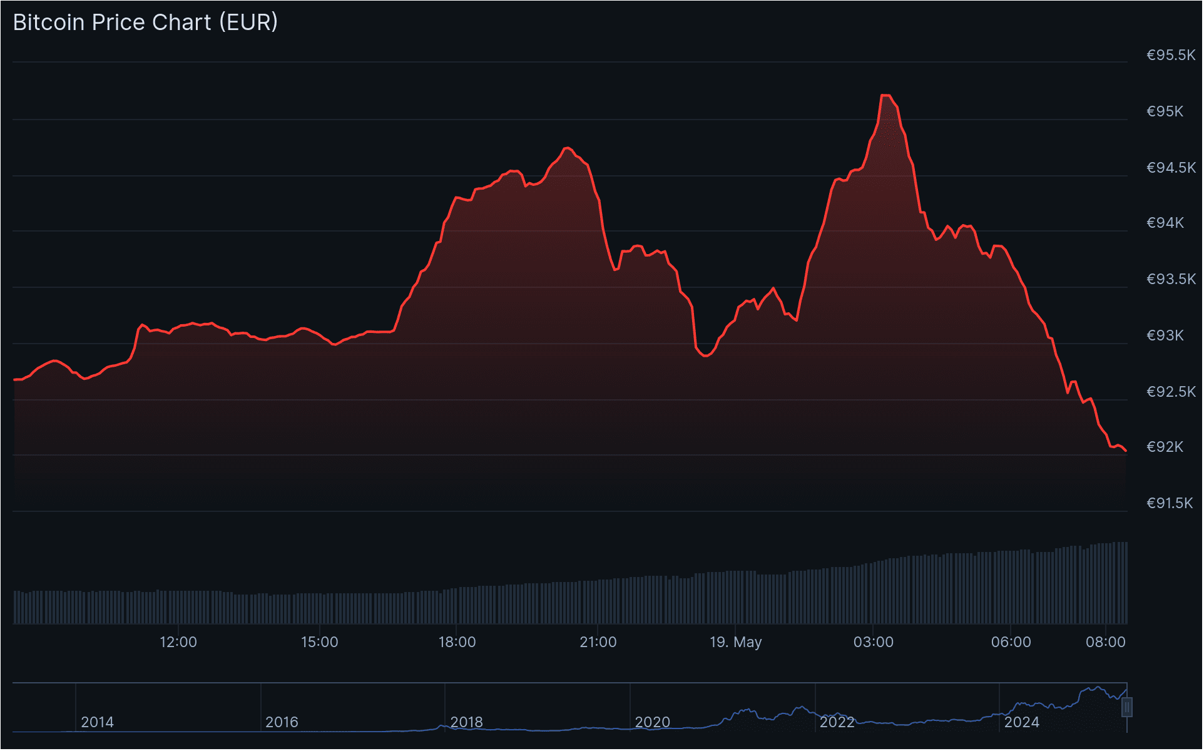Click the 'Bitcoin Price Chart (EUR)' title
Screen dimensions: 1204x751
[145, 23]
